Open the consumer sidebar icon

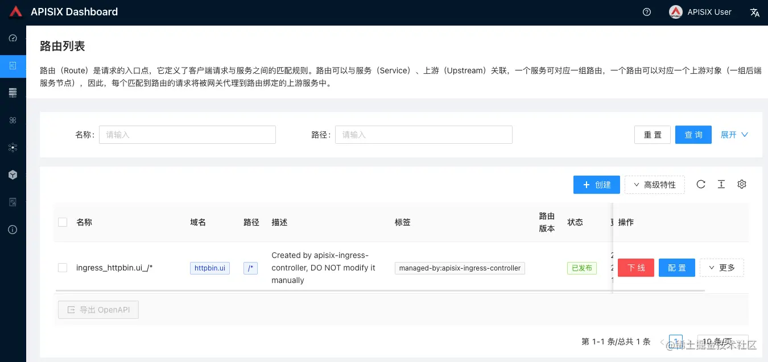(x=13, y=147)
